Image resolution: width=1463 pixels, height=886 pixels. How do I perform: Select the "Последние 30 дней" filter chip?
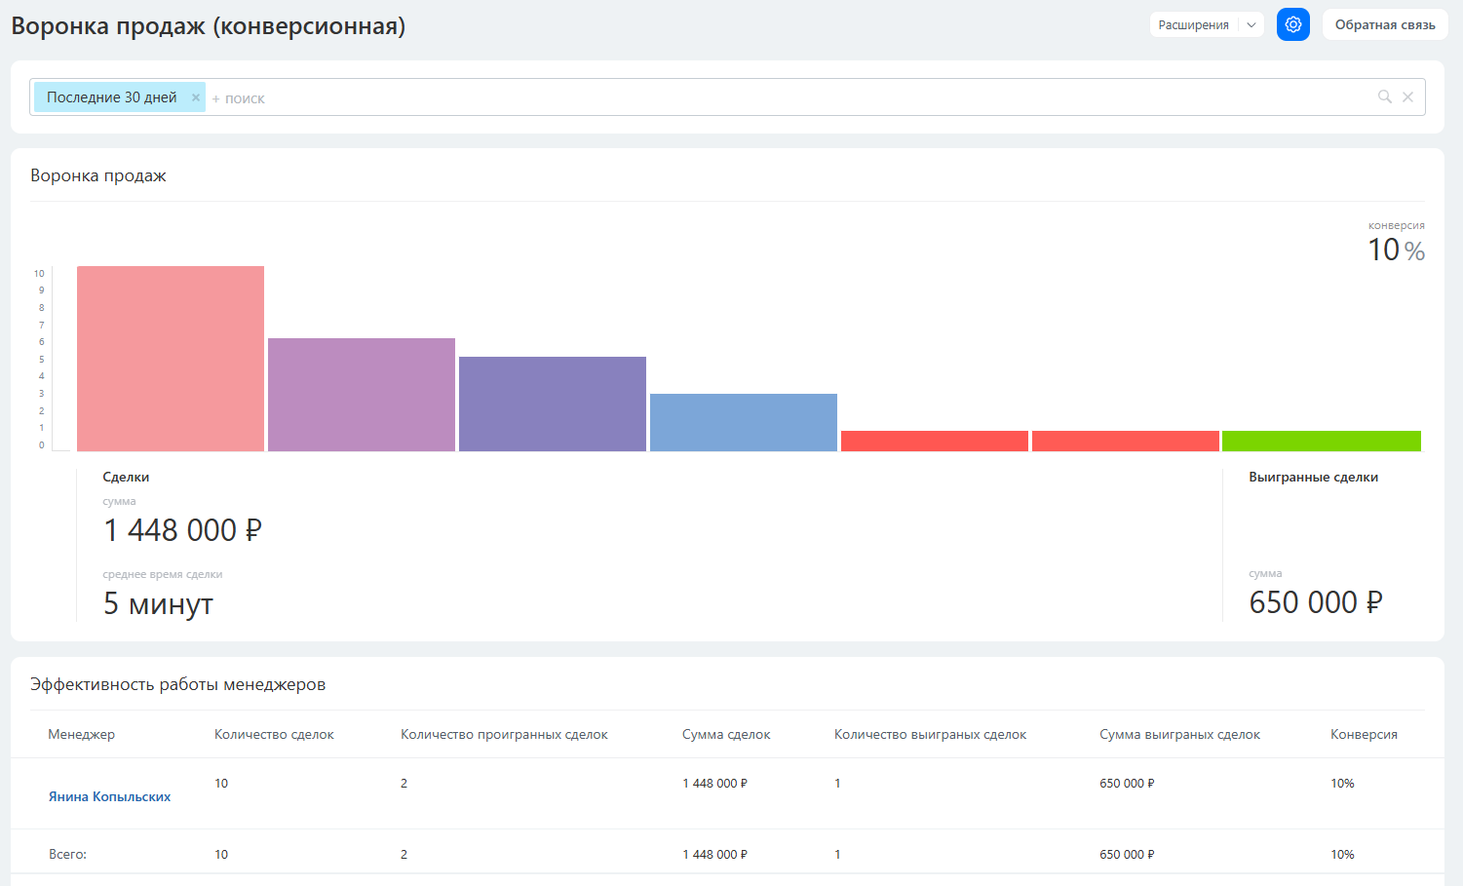pyautogui.click(x=111, y=97)
